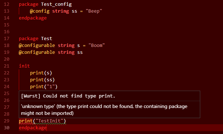223x134 pixels.
Task: Click line number 17 in gutter
Action: [7, 39]
